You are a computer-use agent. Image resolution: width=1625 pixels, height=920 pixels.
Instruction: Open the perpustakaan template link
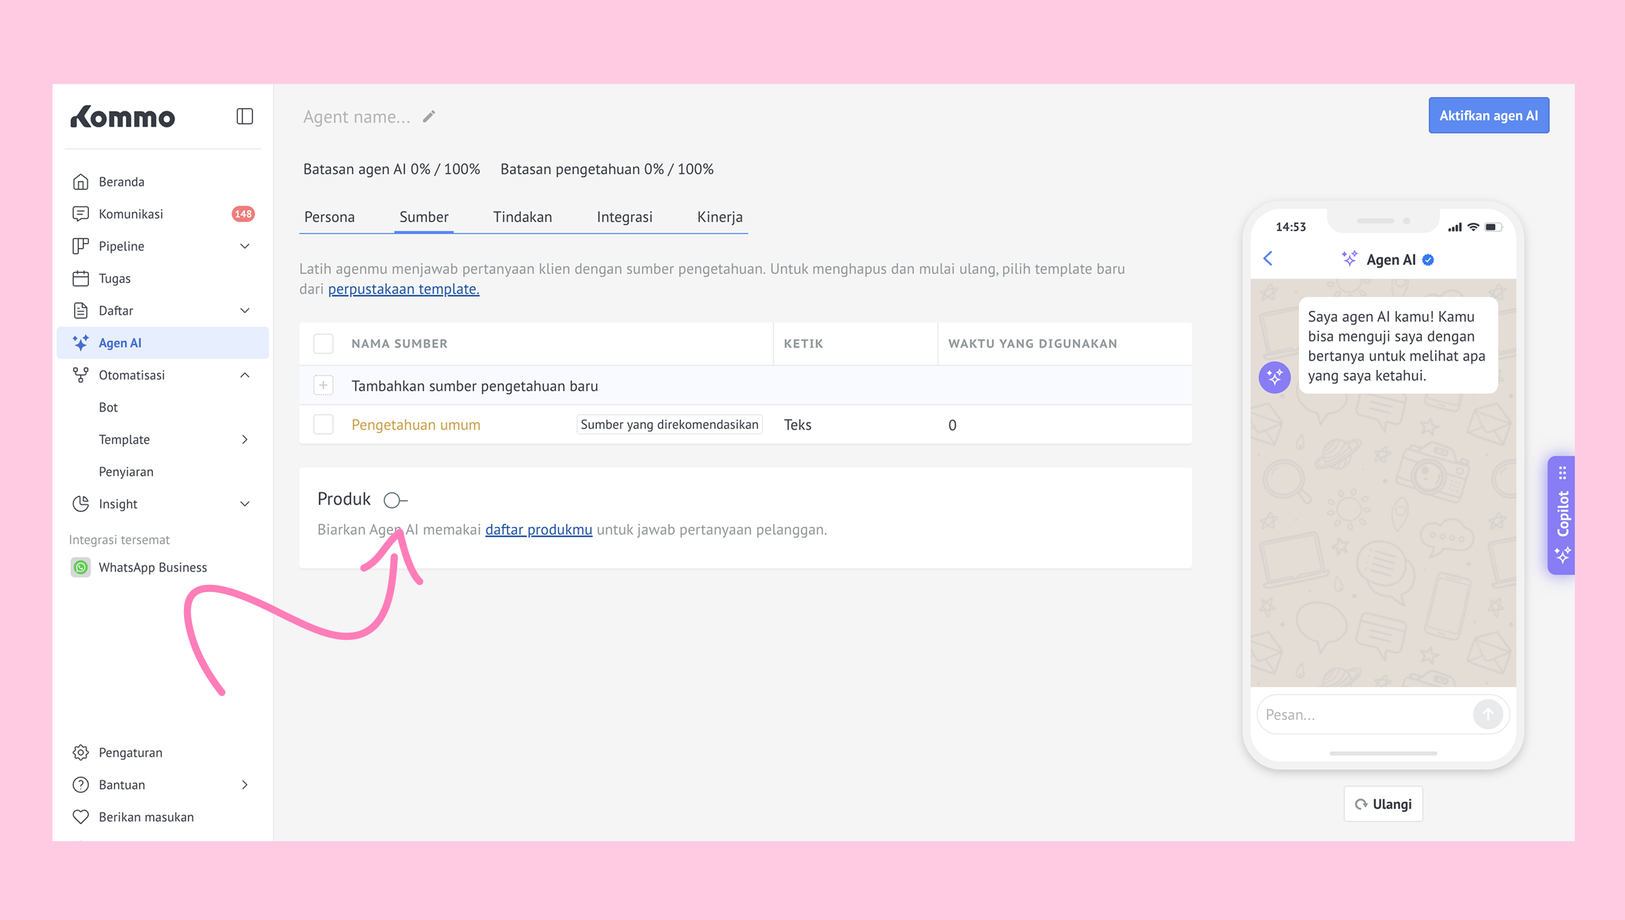[403, 289]
